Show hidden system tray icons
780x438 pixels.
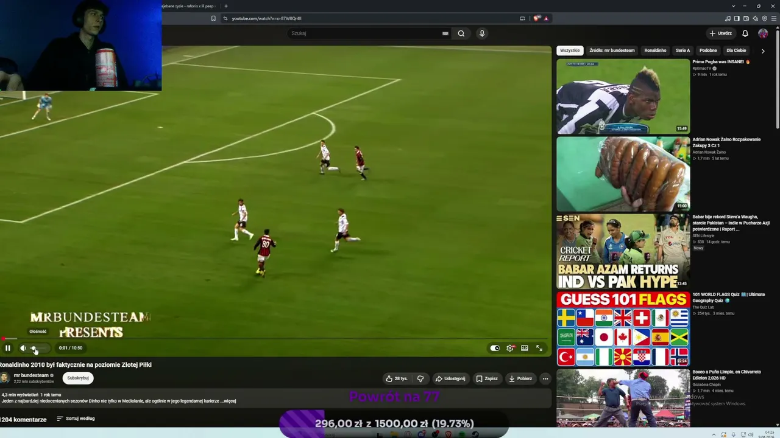(715, 435)
